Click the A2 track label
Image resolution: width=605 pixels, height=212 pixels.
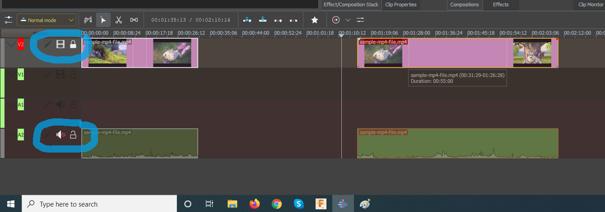21,135
